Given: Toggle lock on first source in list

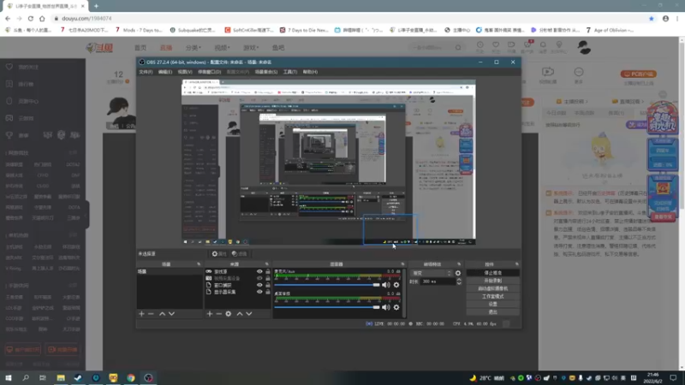Looking at the screenshot, I should pyautogui.click(x=268, y=271).
